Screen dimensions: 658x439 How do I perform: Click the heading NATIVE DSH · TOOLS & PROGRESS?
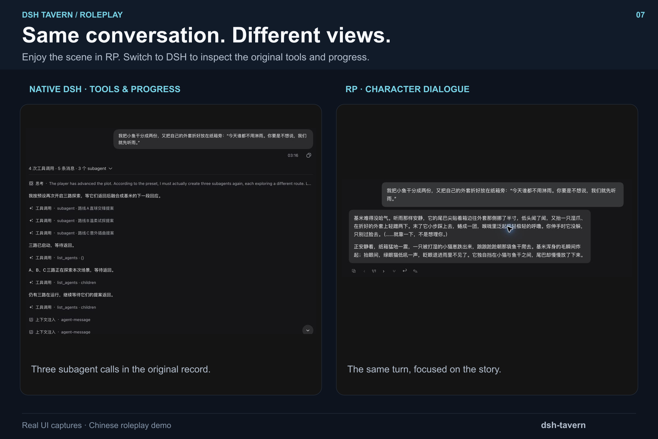[x=105, y=89]
